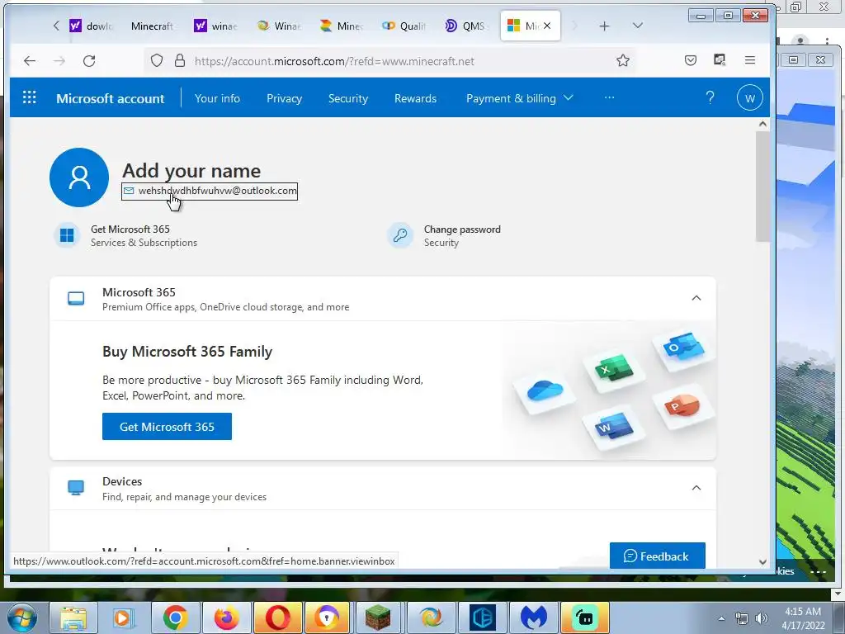Click the Get Microsoft 365 blue button

click(167, 427)
